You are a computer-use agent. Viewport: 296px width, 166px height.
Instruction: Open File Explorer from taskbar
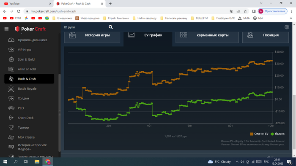pyautogui.click(x=37, y=162)
